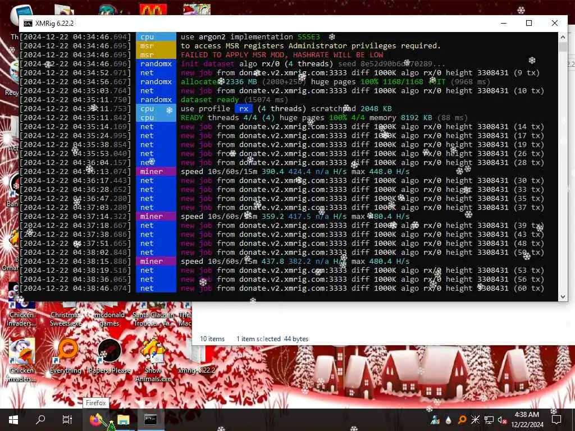Select the Papers, Please desktop shortcut
This screenshot has width=575, height=431.
coord(109,356)
